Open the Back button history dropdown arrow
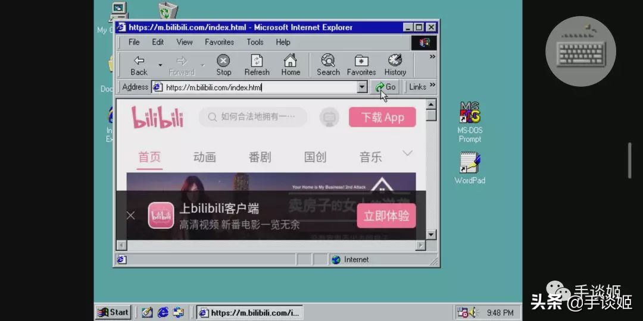The height and width of the screenshot is (321, 643). coord(160,65)
